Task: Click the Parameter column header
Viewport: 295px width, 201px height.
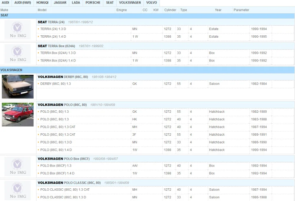Action: coord(241,10)
